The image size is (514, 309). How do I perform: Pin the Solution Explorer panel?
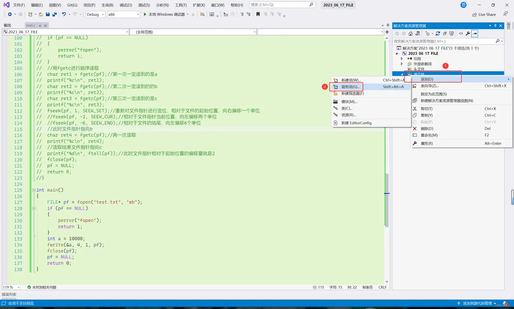point(495,25)
